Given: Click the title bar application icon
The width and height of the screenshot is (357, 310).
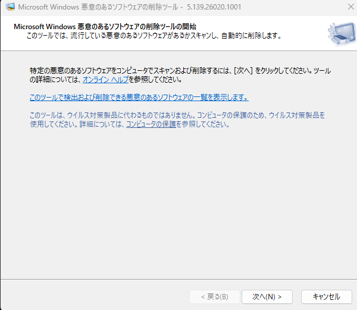Looking at the screenshot, I should coord(10,7).
